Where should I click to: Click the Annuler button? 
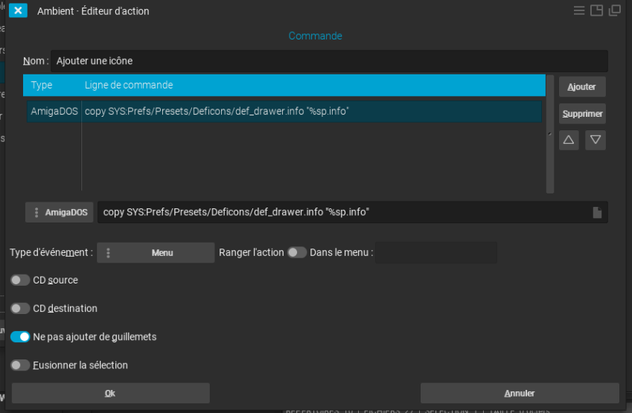point(519,394)
